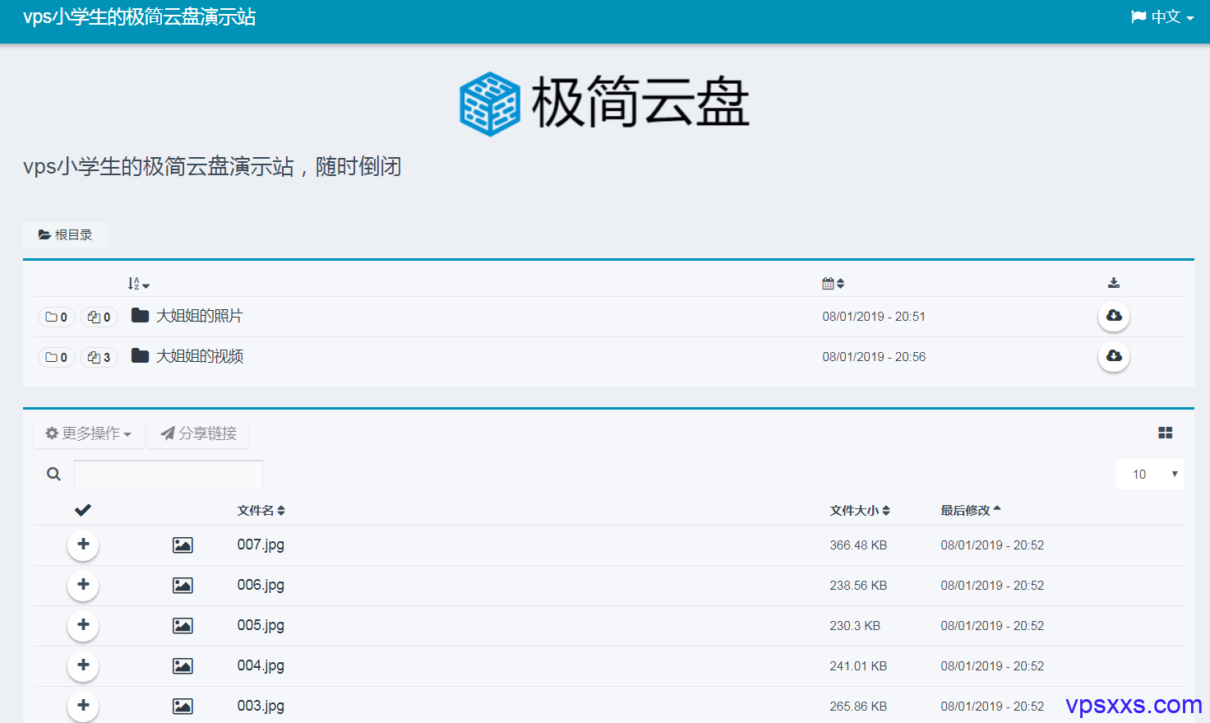Open the items-per-page dropdown showing 10
The height and width of the screenshot is (723, 1210).
pyautogui.click(x=1151, y=475)
